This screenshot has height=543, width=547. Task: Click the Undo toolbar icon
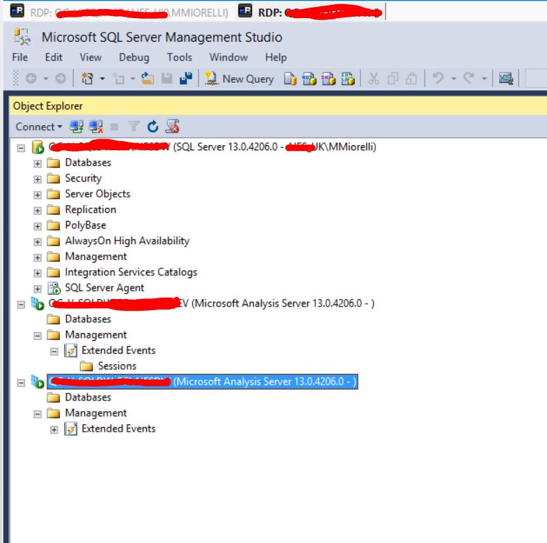point(438,78)
